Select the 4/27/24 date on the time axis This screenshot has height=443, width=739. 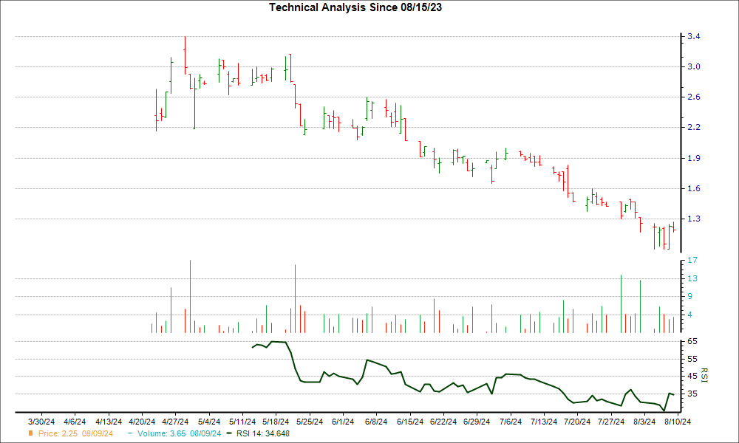(174, 422)
